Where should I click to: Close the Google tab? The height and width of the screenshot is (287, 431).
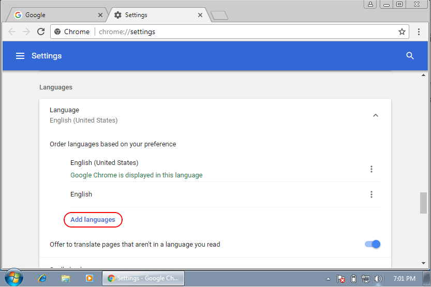100,15
